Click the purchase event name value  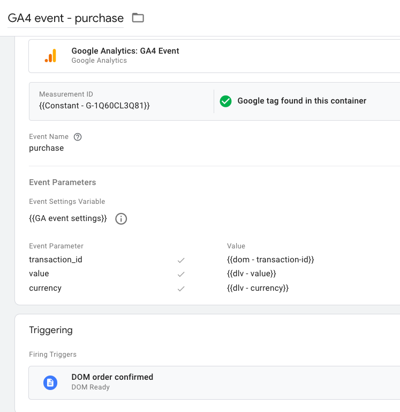[x=47, y=148]
